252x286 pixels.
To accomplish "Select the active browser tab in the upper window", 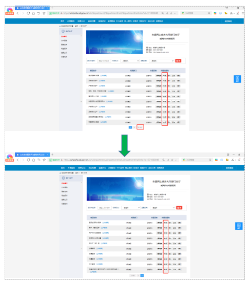I will coord(32,8).
